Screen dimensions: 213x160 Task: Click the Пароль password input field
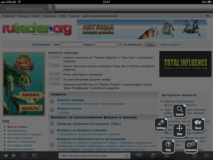pyautogui.click(x=106, y=44)
